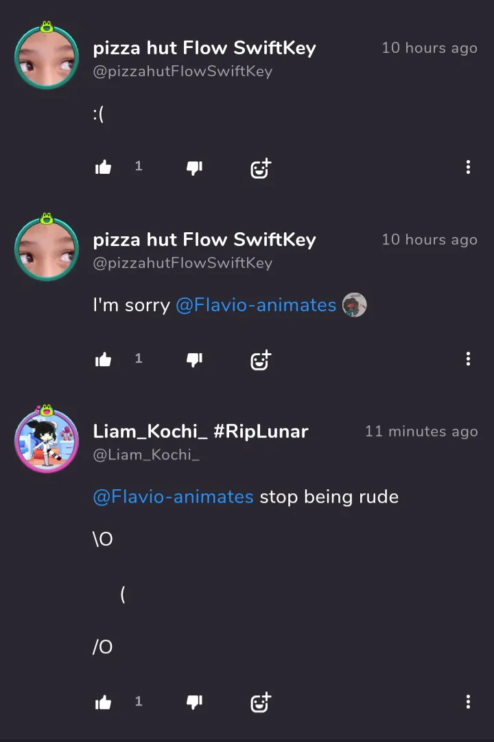The height and width of the screenshot is (742, 494).
Task: Open pizza hut Flow SwiftKey's profile from first comment
Action: [204, 48]
